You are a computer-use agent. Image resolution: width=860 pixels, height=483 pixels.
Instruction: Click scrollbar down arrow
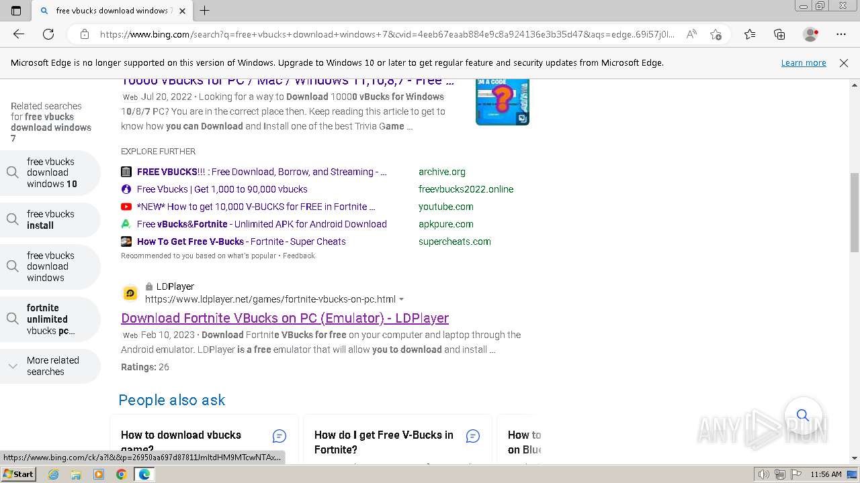(855, 458)
